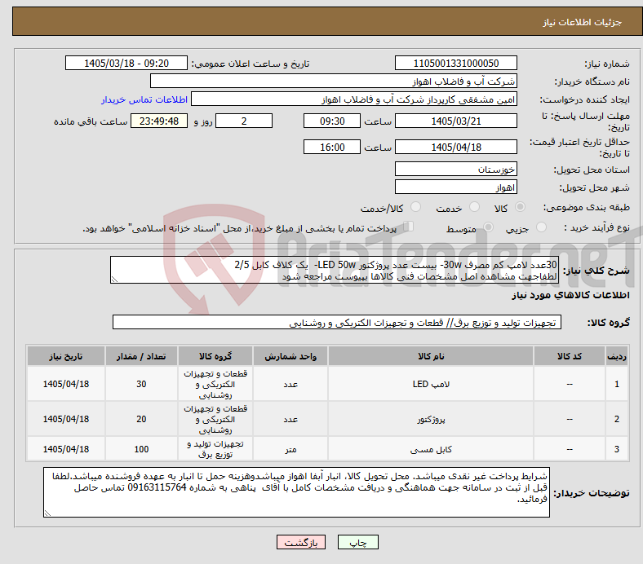643x564 pixels.
Task: Select the خدمت radio button
Action: pos(474,207)
